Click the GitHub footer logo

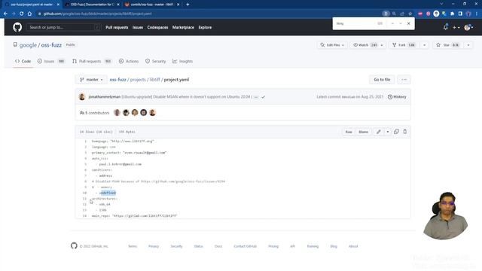(x=74, y=245)
